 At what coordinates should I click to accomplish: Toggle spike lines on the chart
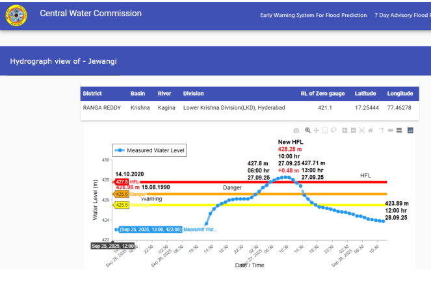click(382, 131)
